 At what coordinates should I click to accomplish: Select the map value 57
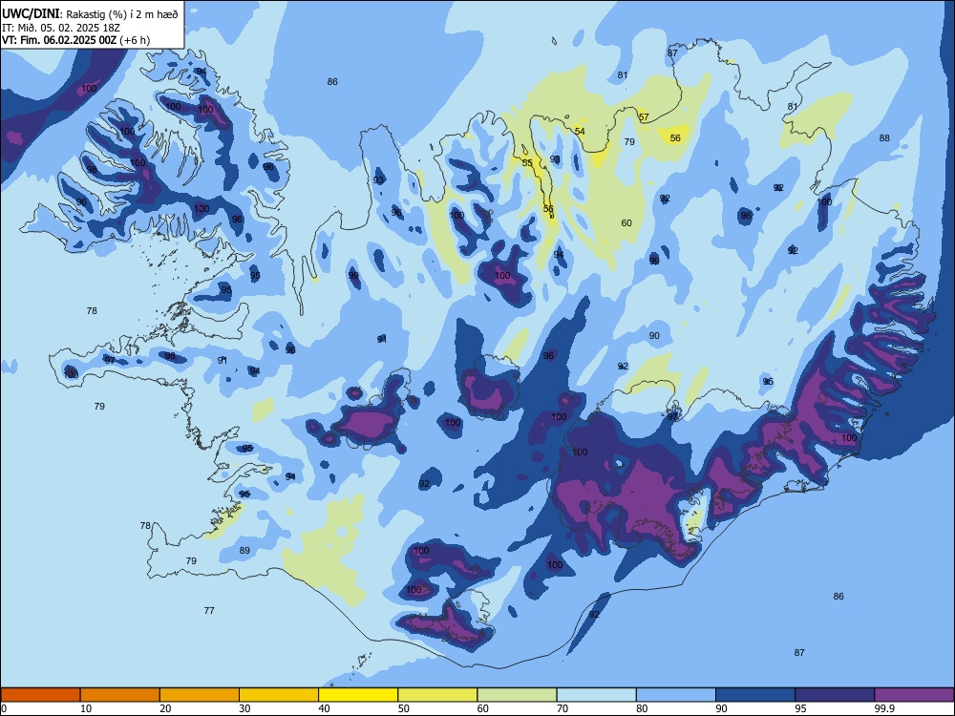(644, 116)
